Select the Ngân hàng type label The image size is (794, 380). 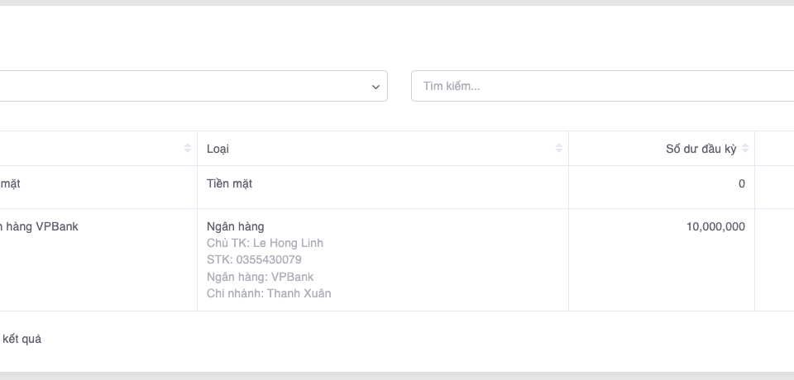pos(236,226)
